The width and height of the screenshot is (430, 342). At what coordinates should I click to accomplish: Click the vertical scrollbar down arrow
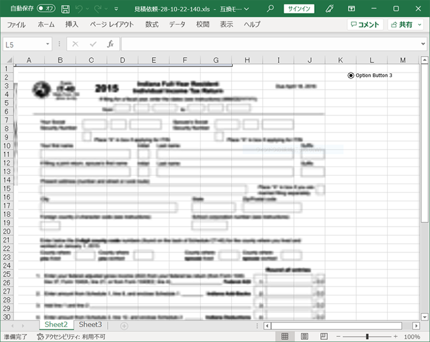click(x=424, y=317)
